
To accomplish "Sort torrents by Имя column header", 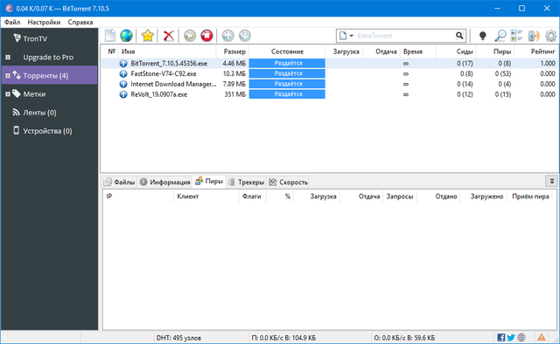I will click(x=167, y=52).
